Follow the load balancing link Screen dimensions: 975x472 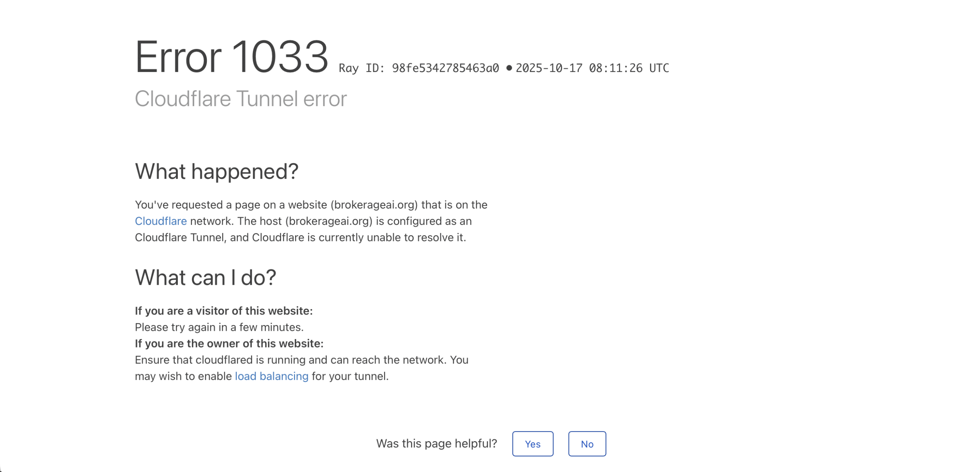point(271,376)
